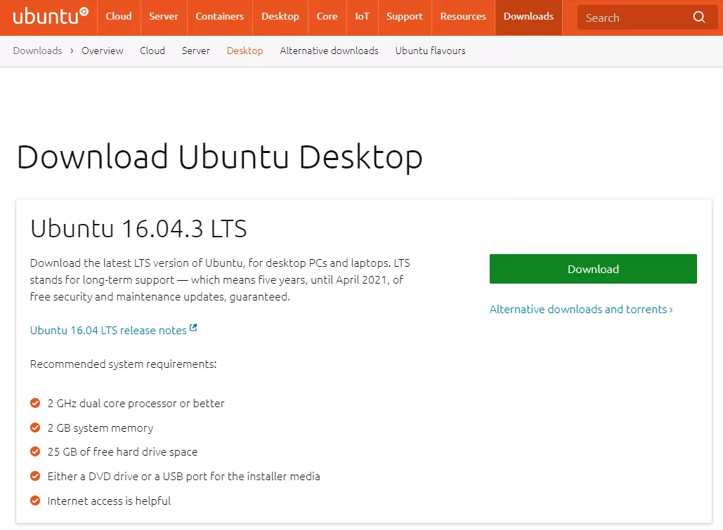Open the IoT navigation item
This screenshot has width=723, height=530.
[x=362, y=17]
